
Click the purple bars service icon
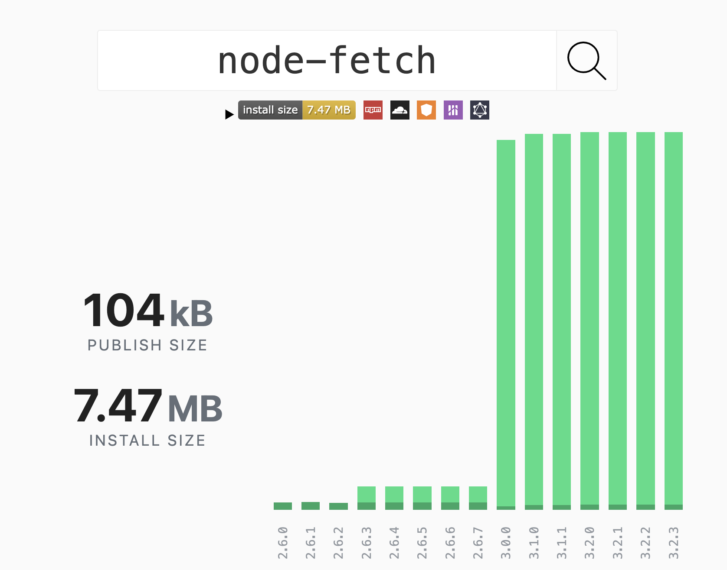pos(453,110)
